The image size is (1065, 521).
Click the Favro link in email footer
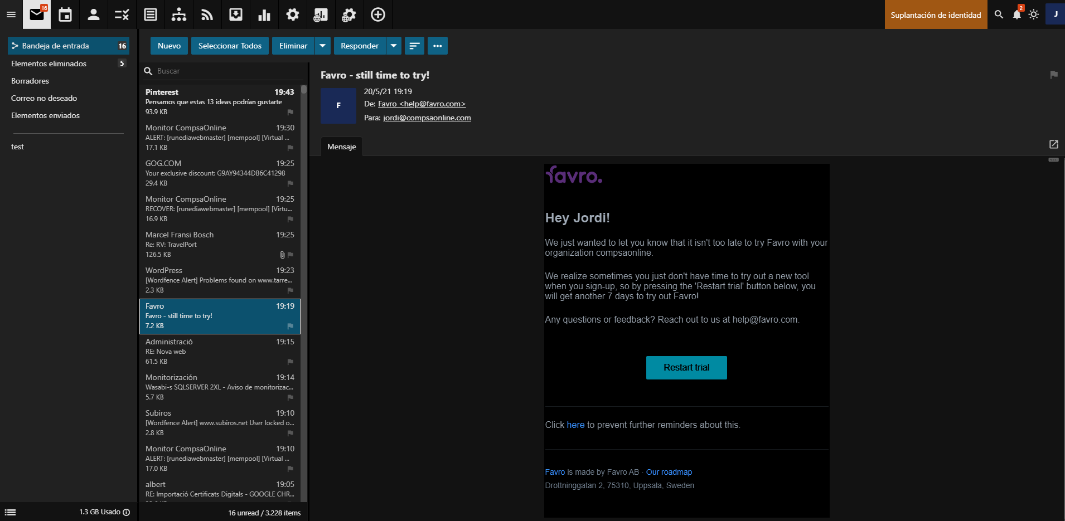pos(555,472)
